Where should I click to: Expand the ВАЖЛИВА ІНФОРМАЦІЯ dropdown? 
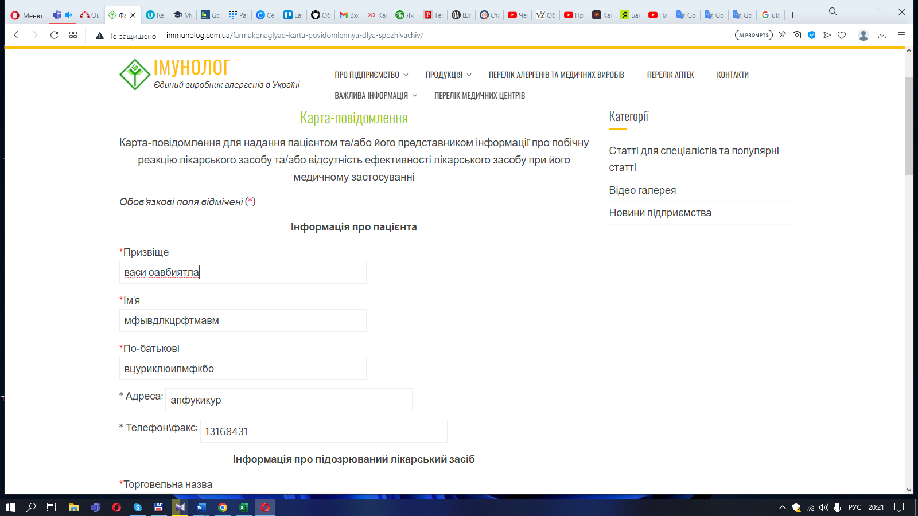(x=375, y=96)
